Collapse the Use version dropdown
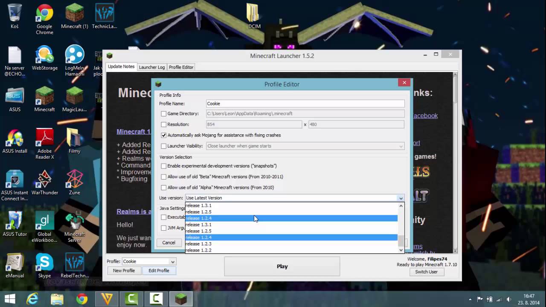546x307 pixels. 401,198
